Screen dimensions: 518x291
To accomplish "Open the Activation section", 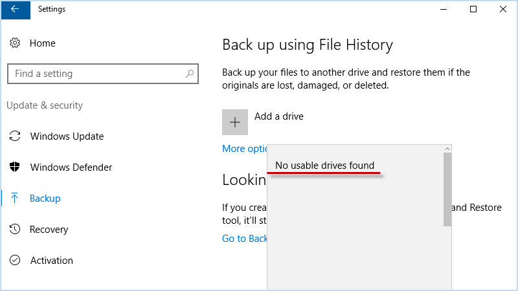I will [52, 261].
